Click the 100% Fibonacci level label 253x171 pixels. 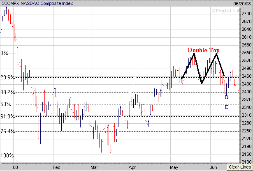point(7,155)
